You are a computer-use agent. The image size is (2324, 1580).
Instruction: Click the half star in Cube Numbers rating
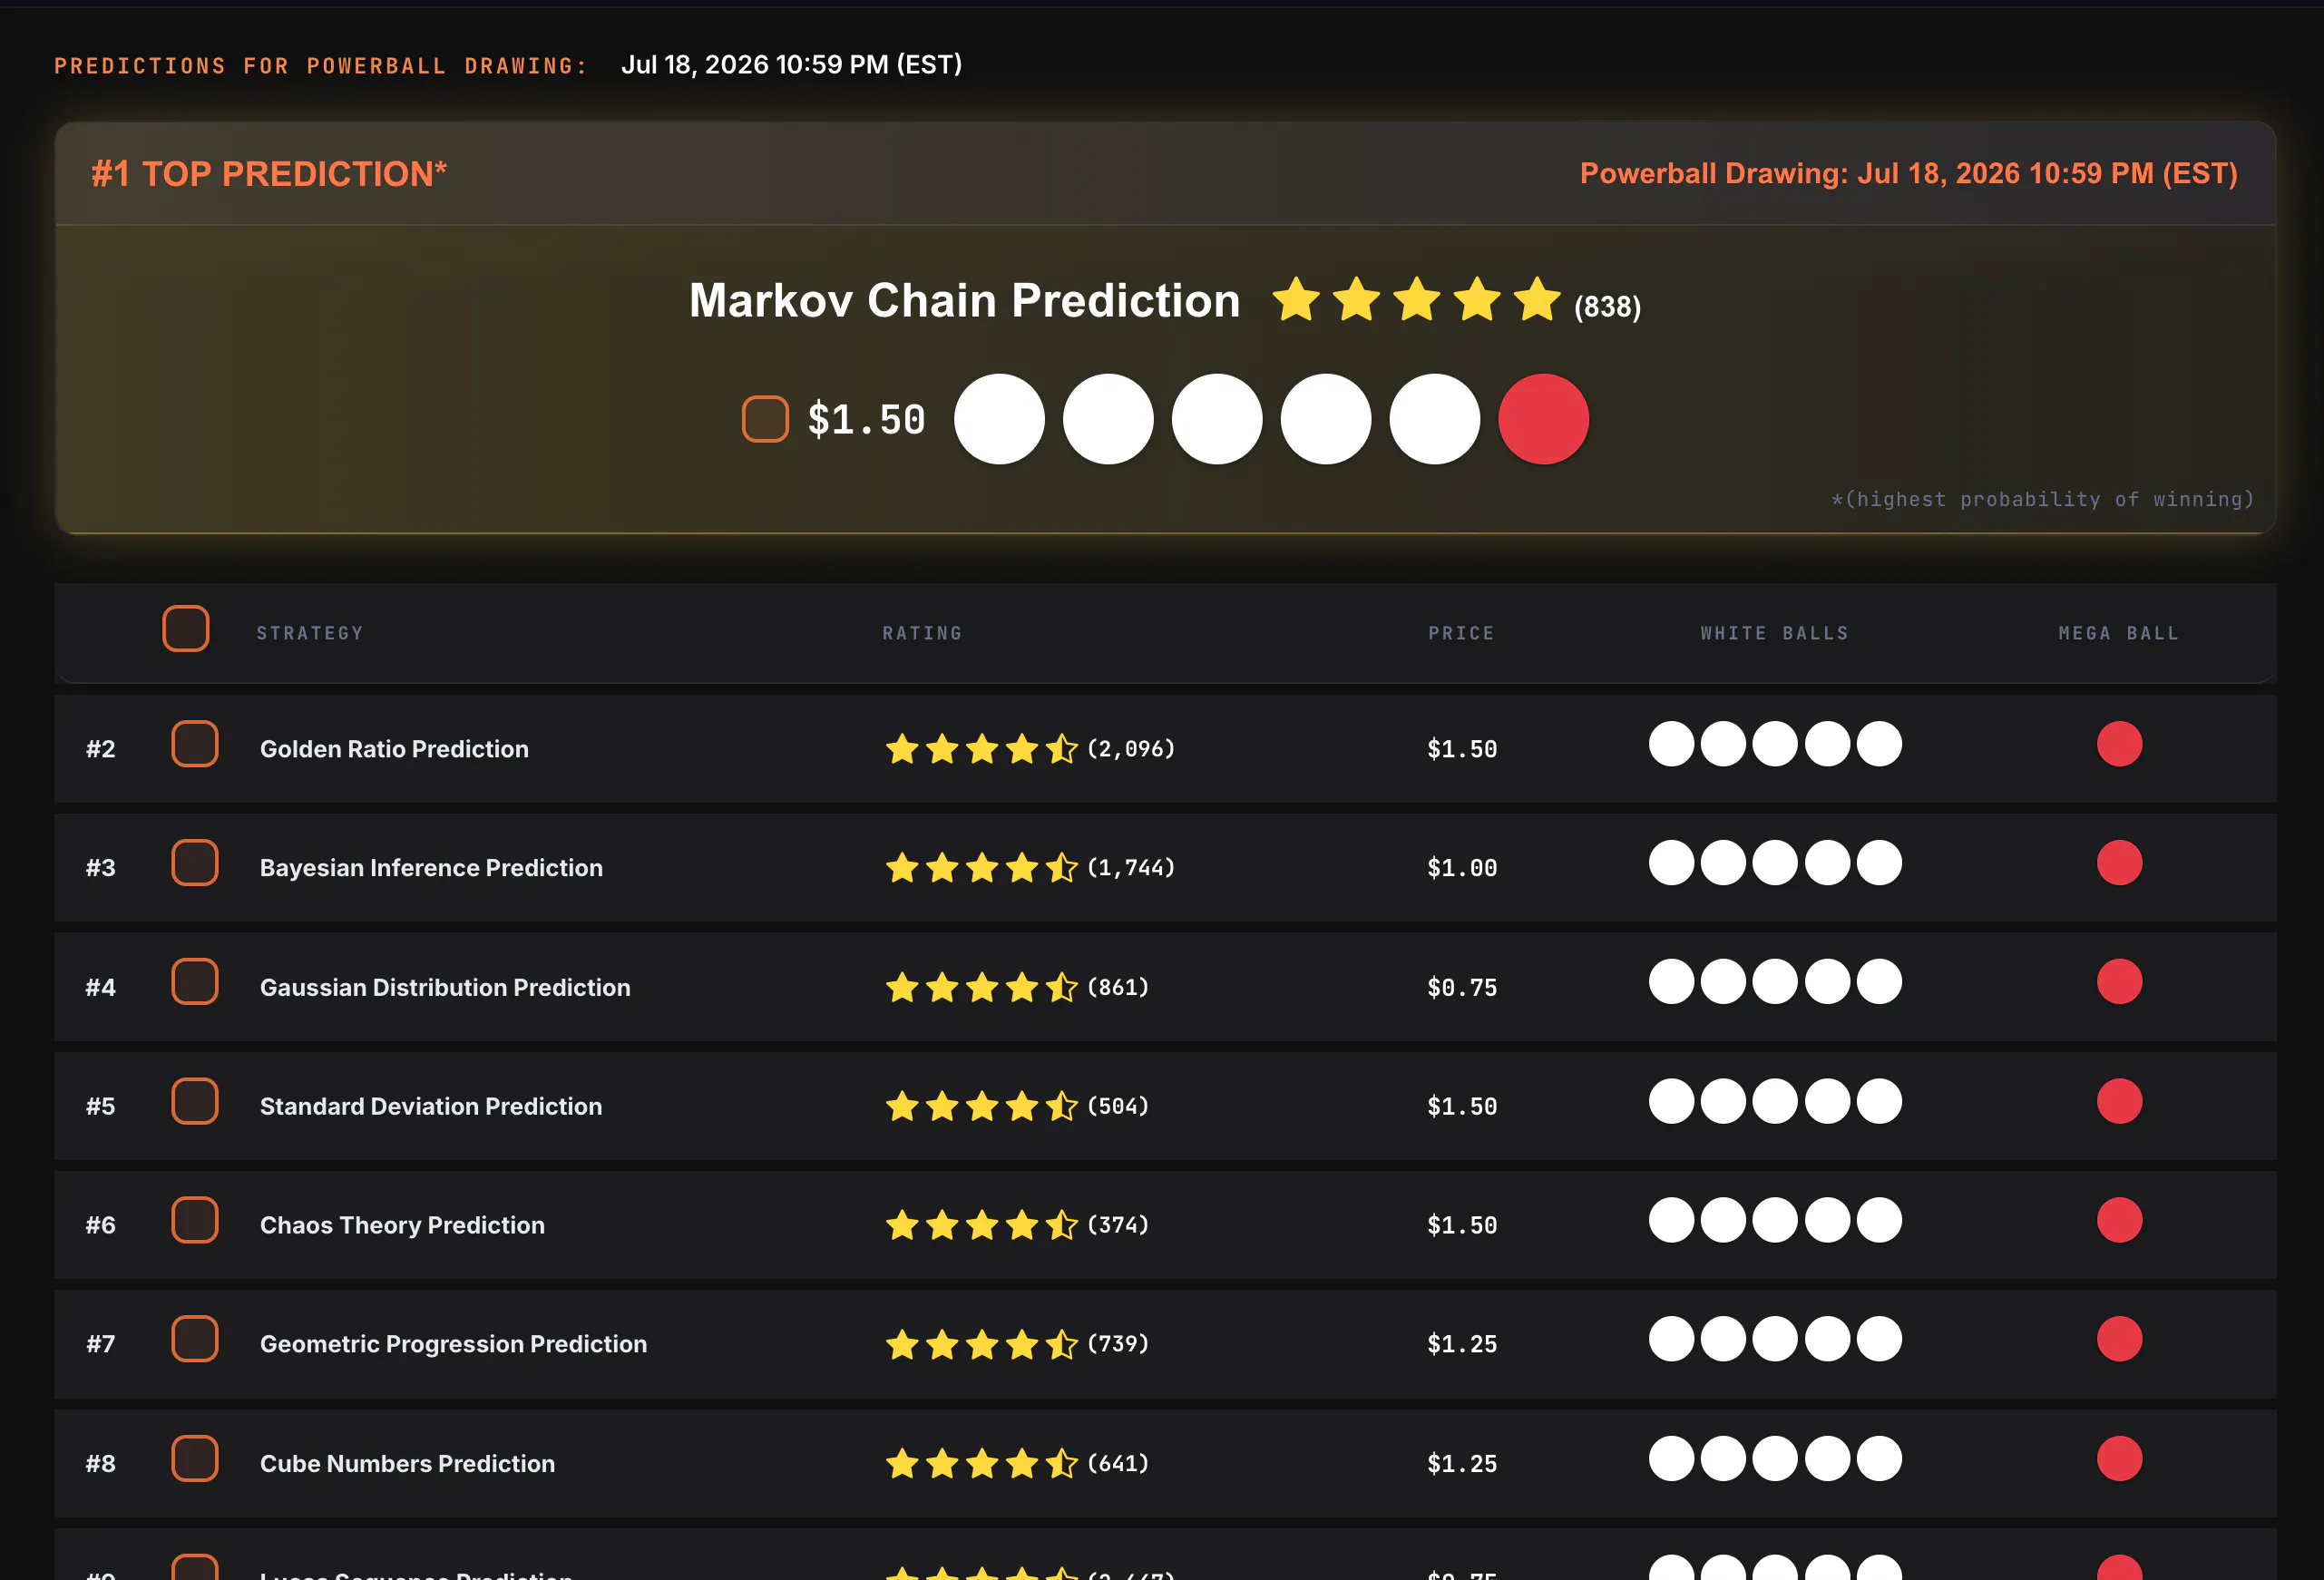(1062, 1463)
